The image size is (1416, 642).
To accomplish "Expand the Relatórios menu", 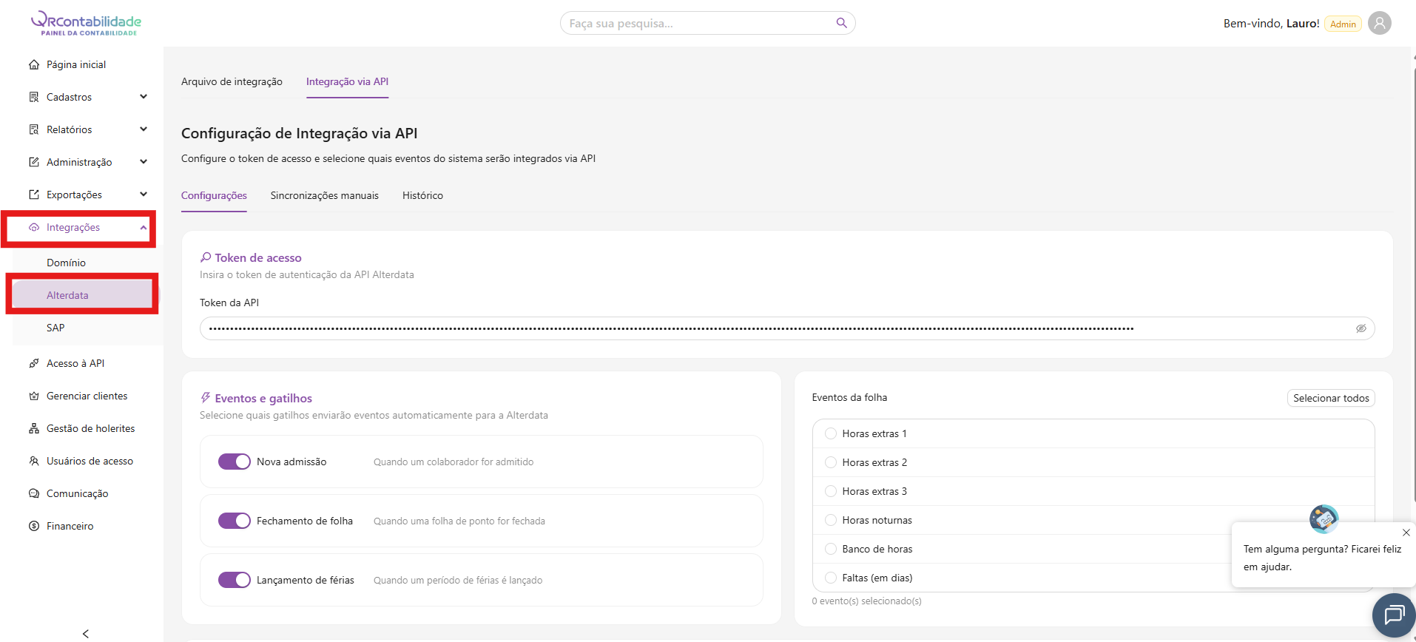I will (143, 129).
